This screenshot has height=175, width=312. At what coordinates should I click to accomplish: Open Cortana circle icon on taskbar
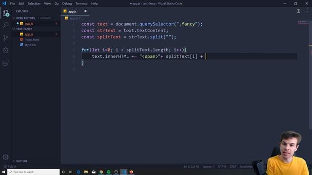click(63, 172)
